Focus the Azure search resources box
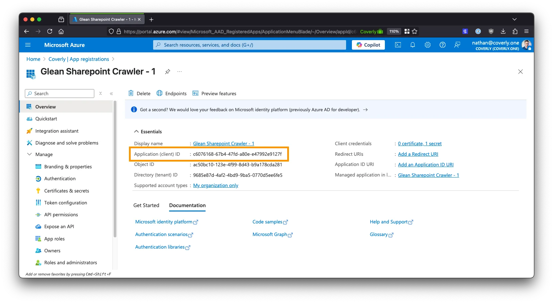This screenshot has height=303, width=553. 249,45
